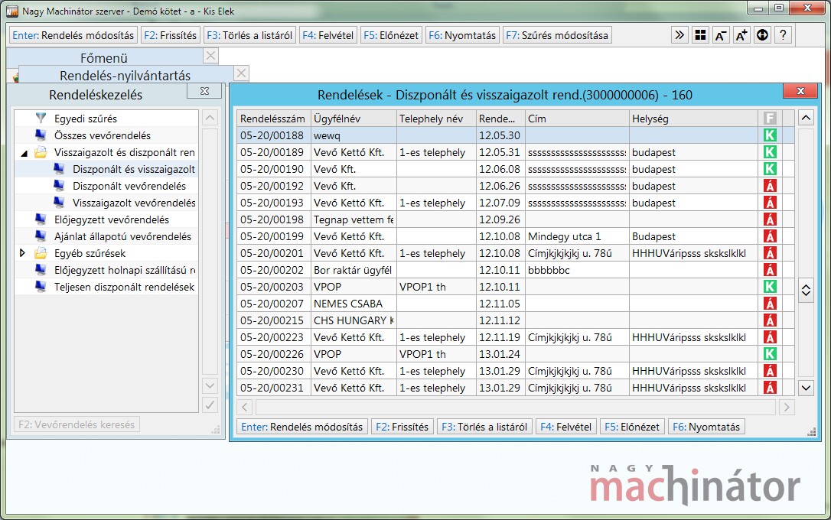Decrease font size with A- icon

tap(721, 35)
